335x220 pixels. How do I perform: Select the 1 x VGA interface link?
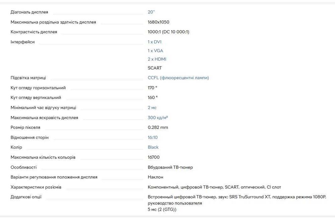155,51
